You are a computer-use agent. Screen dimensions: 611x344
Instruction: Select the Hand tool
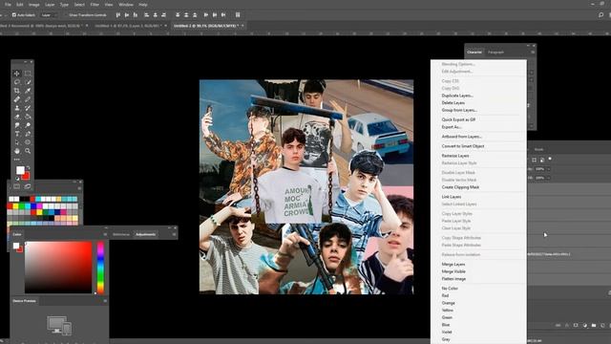click(x=17, y=151)
